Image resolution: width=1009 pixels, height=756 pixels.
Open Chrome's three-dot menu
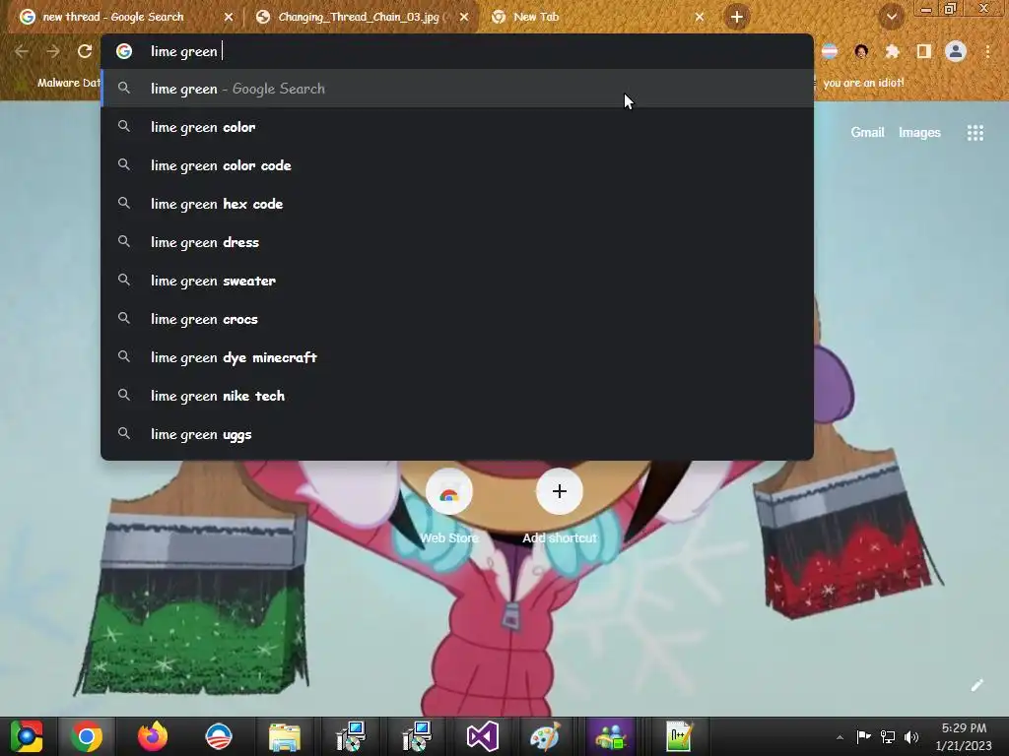987,51
